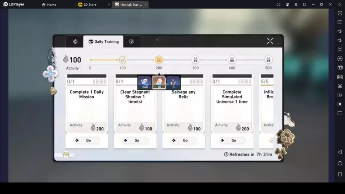Viewport: 345px width, 194px height.
Task: Open the 400 activity gift reward
Action: tap(232, 60)
